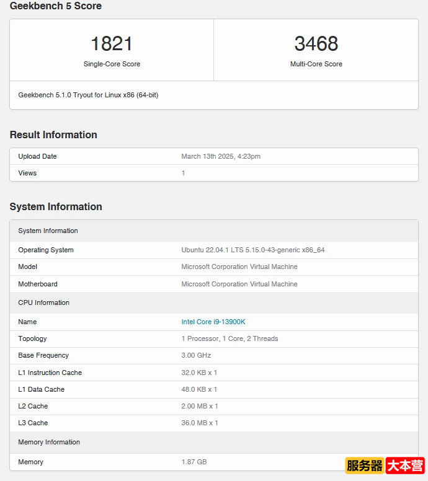Click the Topology value 1 Processor, 1 Core
Screen dimensions: 428x481
pos(230,338)
